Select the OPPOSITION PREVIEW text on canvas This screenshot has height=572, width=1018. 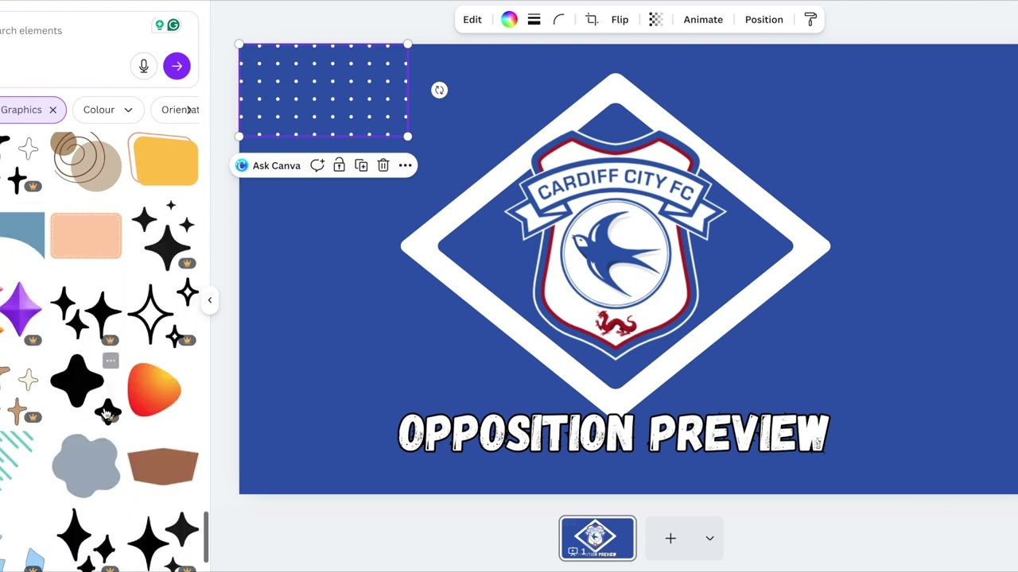point(613,434)
